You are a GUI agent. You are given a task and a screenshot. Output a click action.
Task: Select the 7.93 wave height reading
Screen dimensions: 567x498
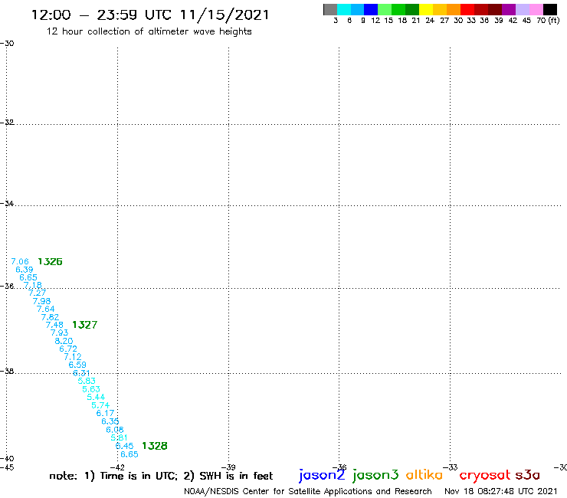pos(59,333)
